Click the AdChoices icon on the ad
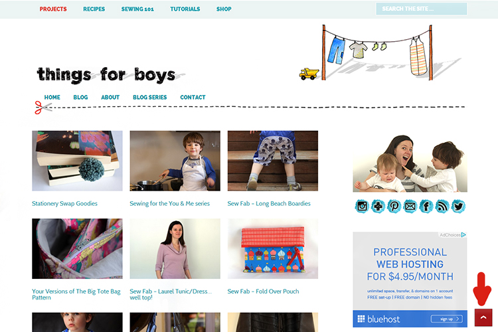498x332 pixels. [x=463, y=235]
